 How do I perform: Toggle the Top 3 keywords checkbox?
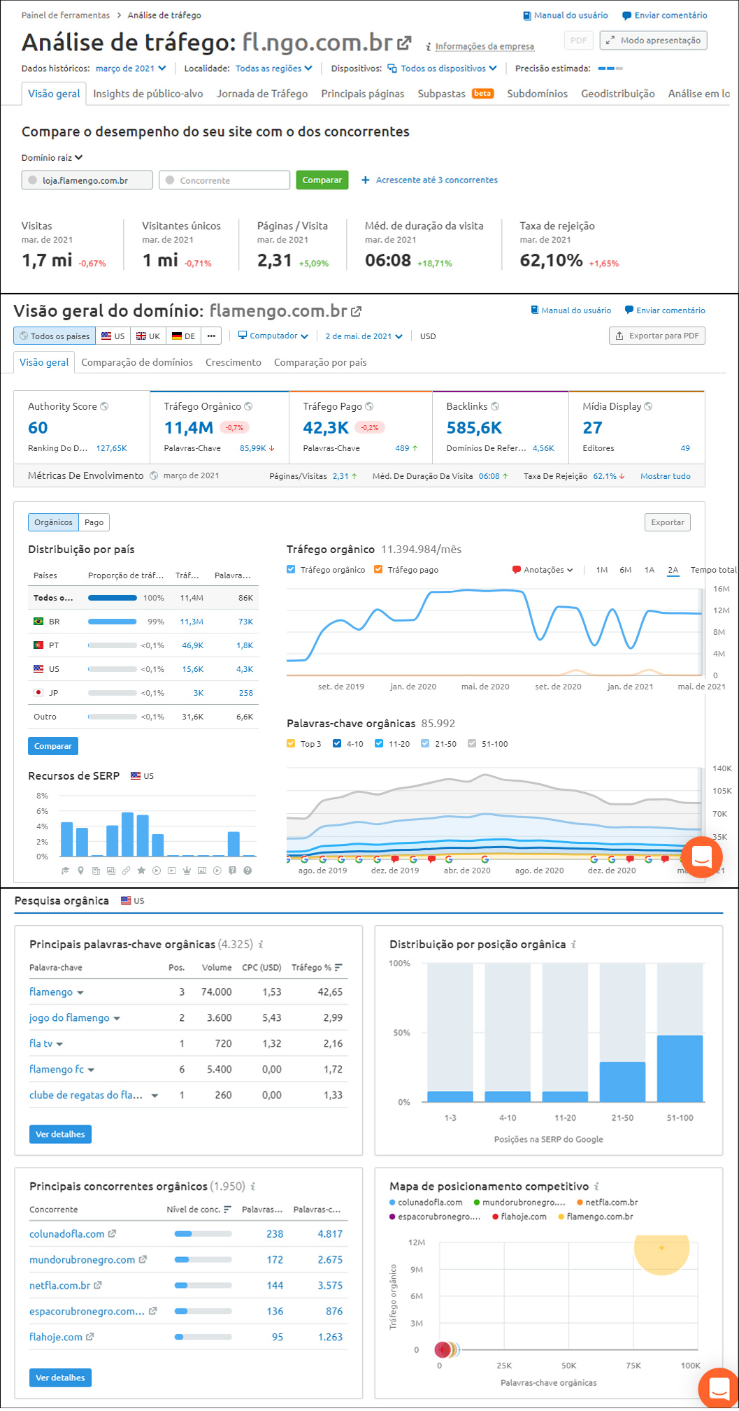(x=291, y=743)
